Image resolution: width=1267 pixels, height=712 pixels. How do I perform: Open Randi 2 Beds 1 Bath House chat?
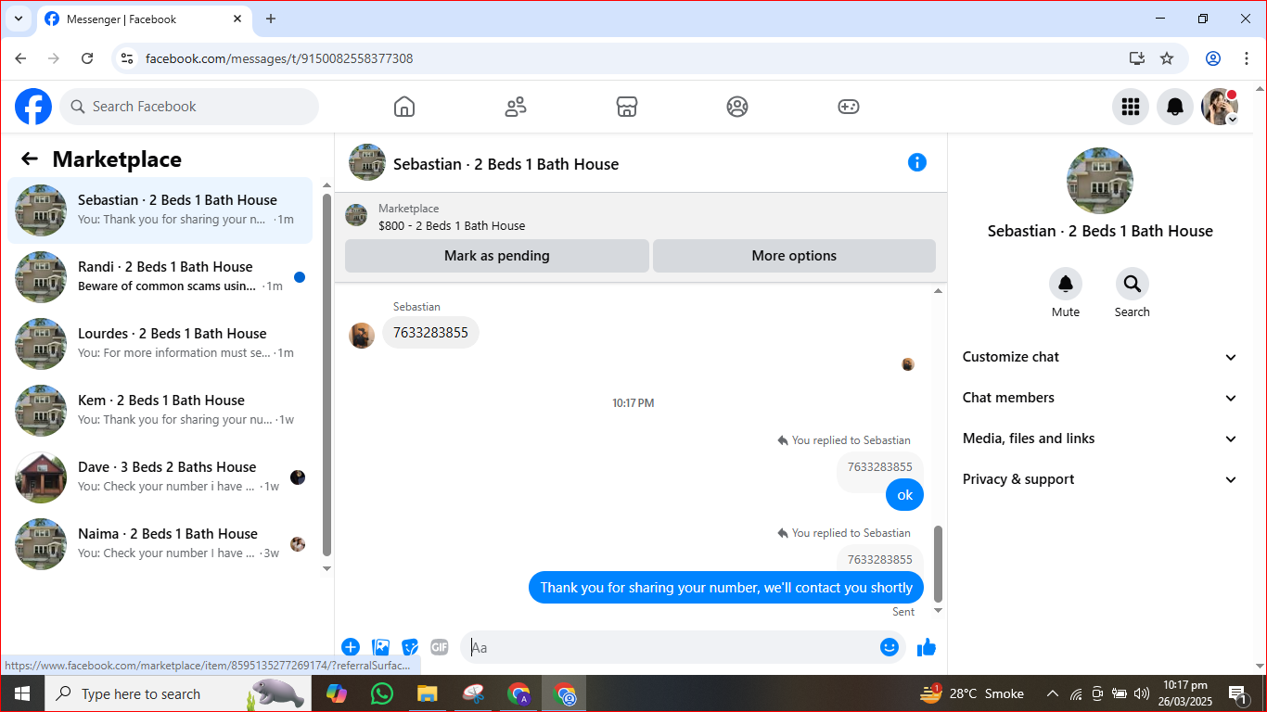tap(160, 277)
